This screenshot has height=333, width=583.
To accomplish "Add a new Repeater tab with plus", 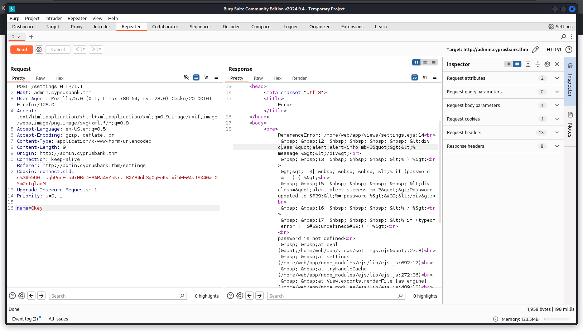I will coord(31,36).
